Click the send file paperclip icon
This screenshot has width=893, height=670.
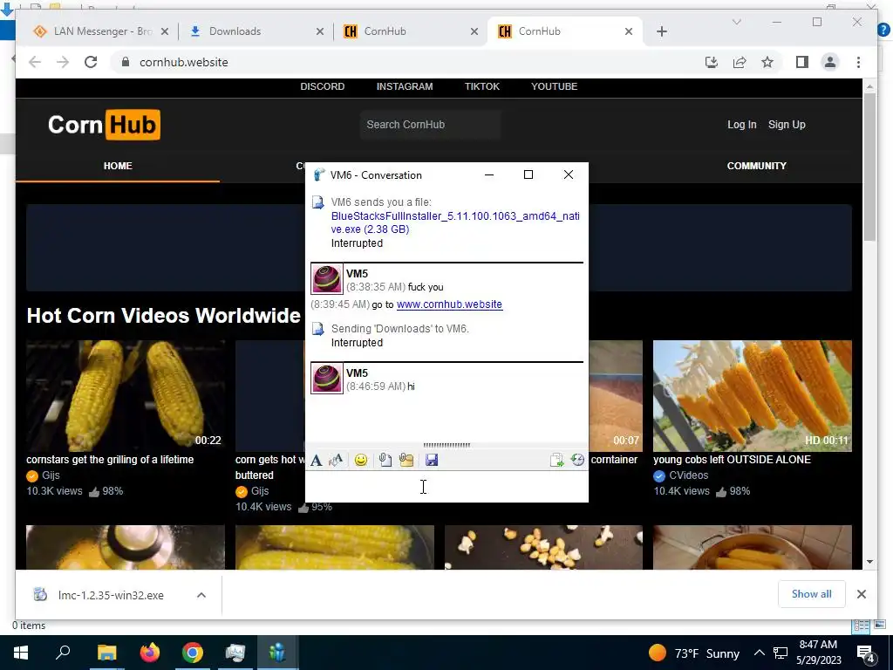[385, 461]
